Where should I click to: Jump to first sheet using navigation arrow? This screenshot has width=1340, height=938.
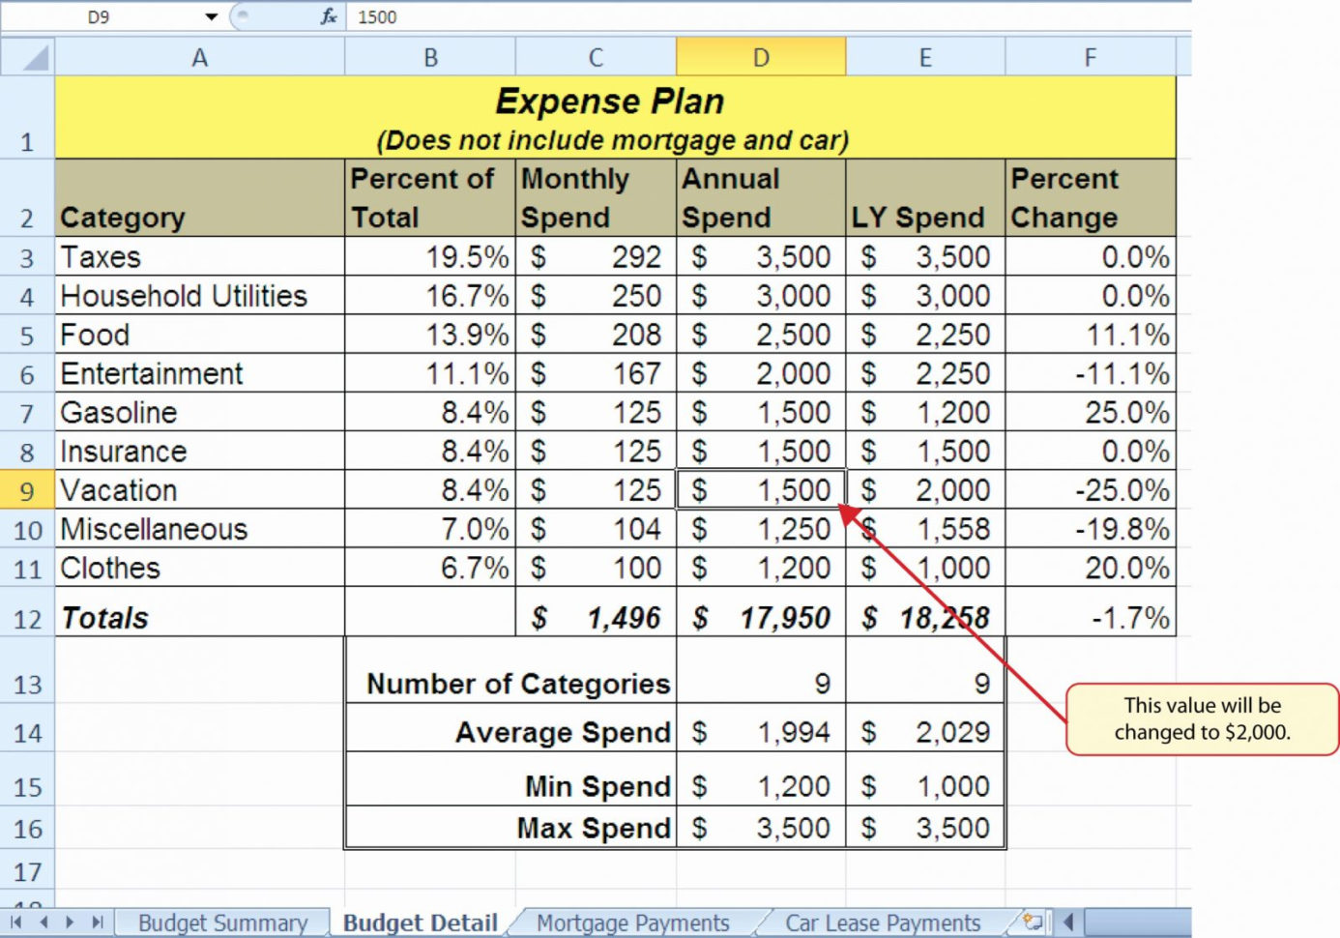(x=15, y=923)
